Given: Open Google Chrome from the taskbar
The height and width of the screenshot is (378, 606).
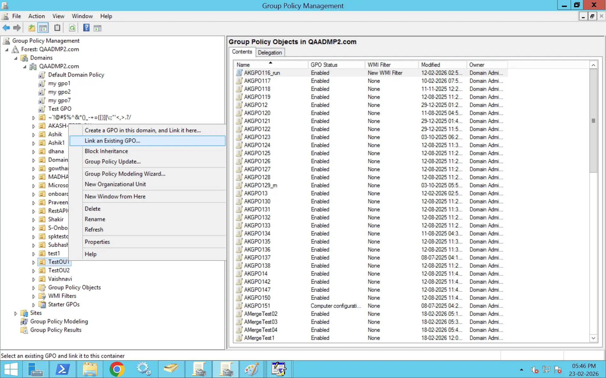Looking at the screenshot, I should [x=117, y=369].
